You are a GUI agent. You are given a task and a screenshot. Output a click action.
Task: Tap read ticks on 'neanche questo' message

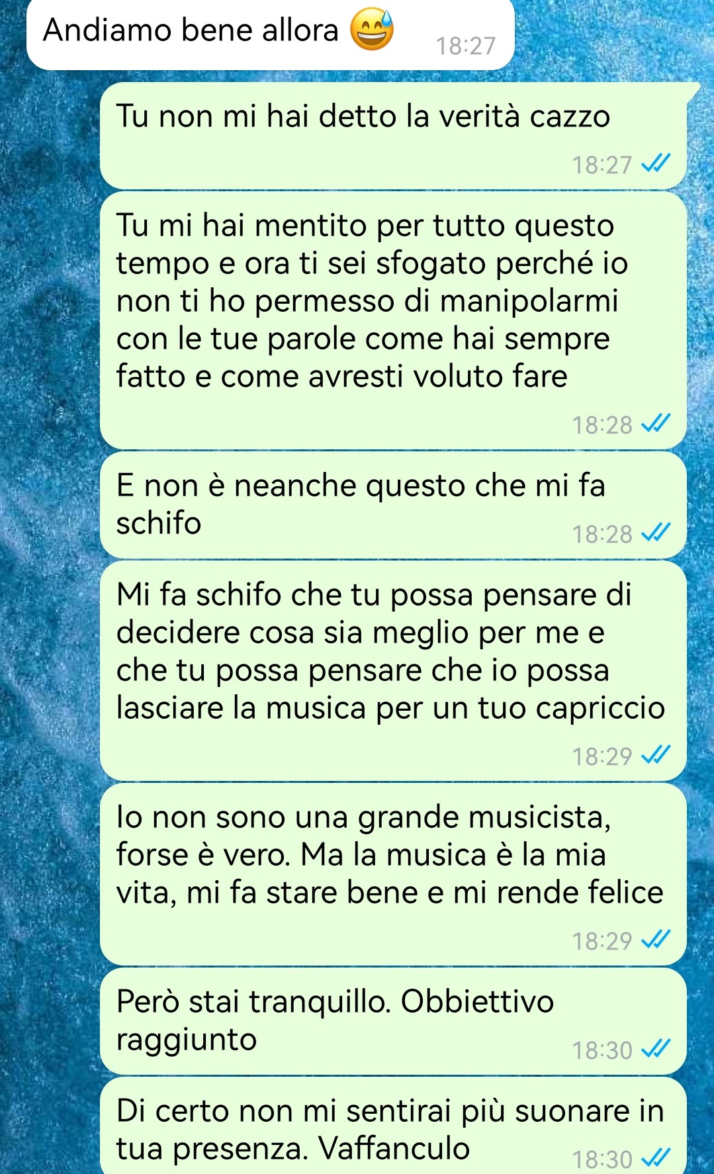tap(656, 533)
